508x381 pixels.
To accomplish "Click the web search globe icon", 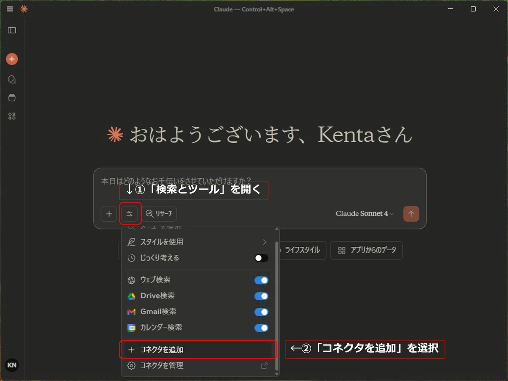I will (x=132, y=280).
